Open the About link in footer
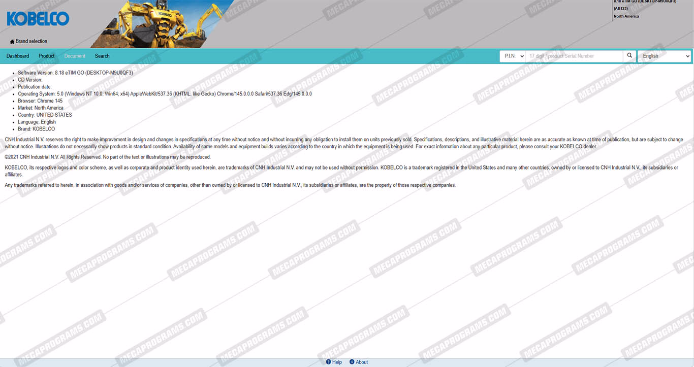Image resolution: width=694 pixels, height=367 pixels. tap(362, 362)
